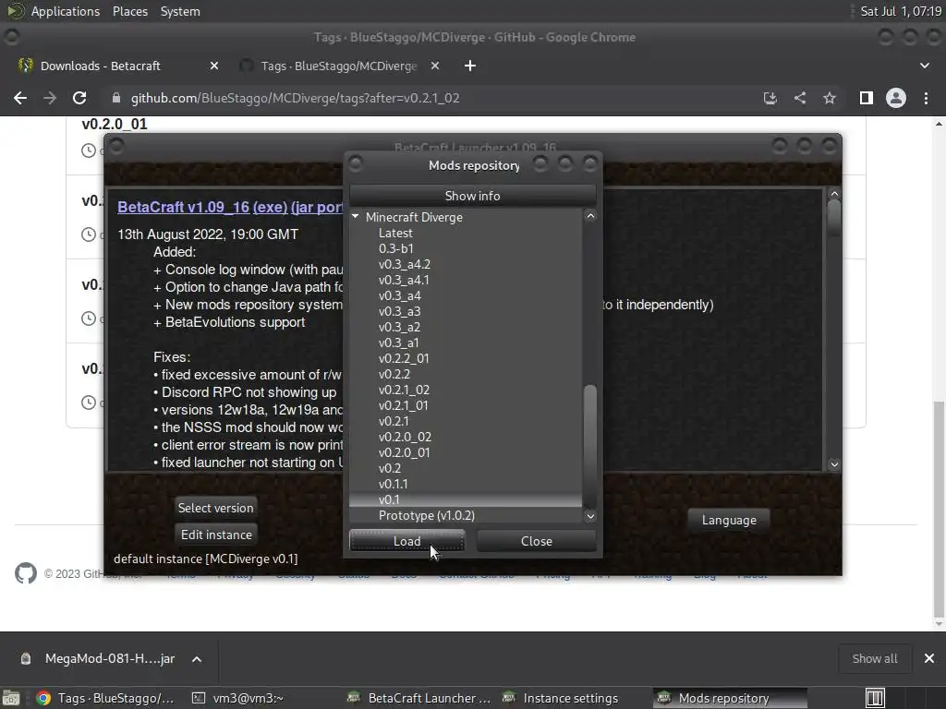The width and height of the screenshot is (946, 709).
Task: Click the clock showing Sat Jul 1
Action: click(901, 11)
